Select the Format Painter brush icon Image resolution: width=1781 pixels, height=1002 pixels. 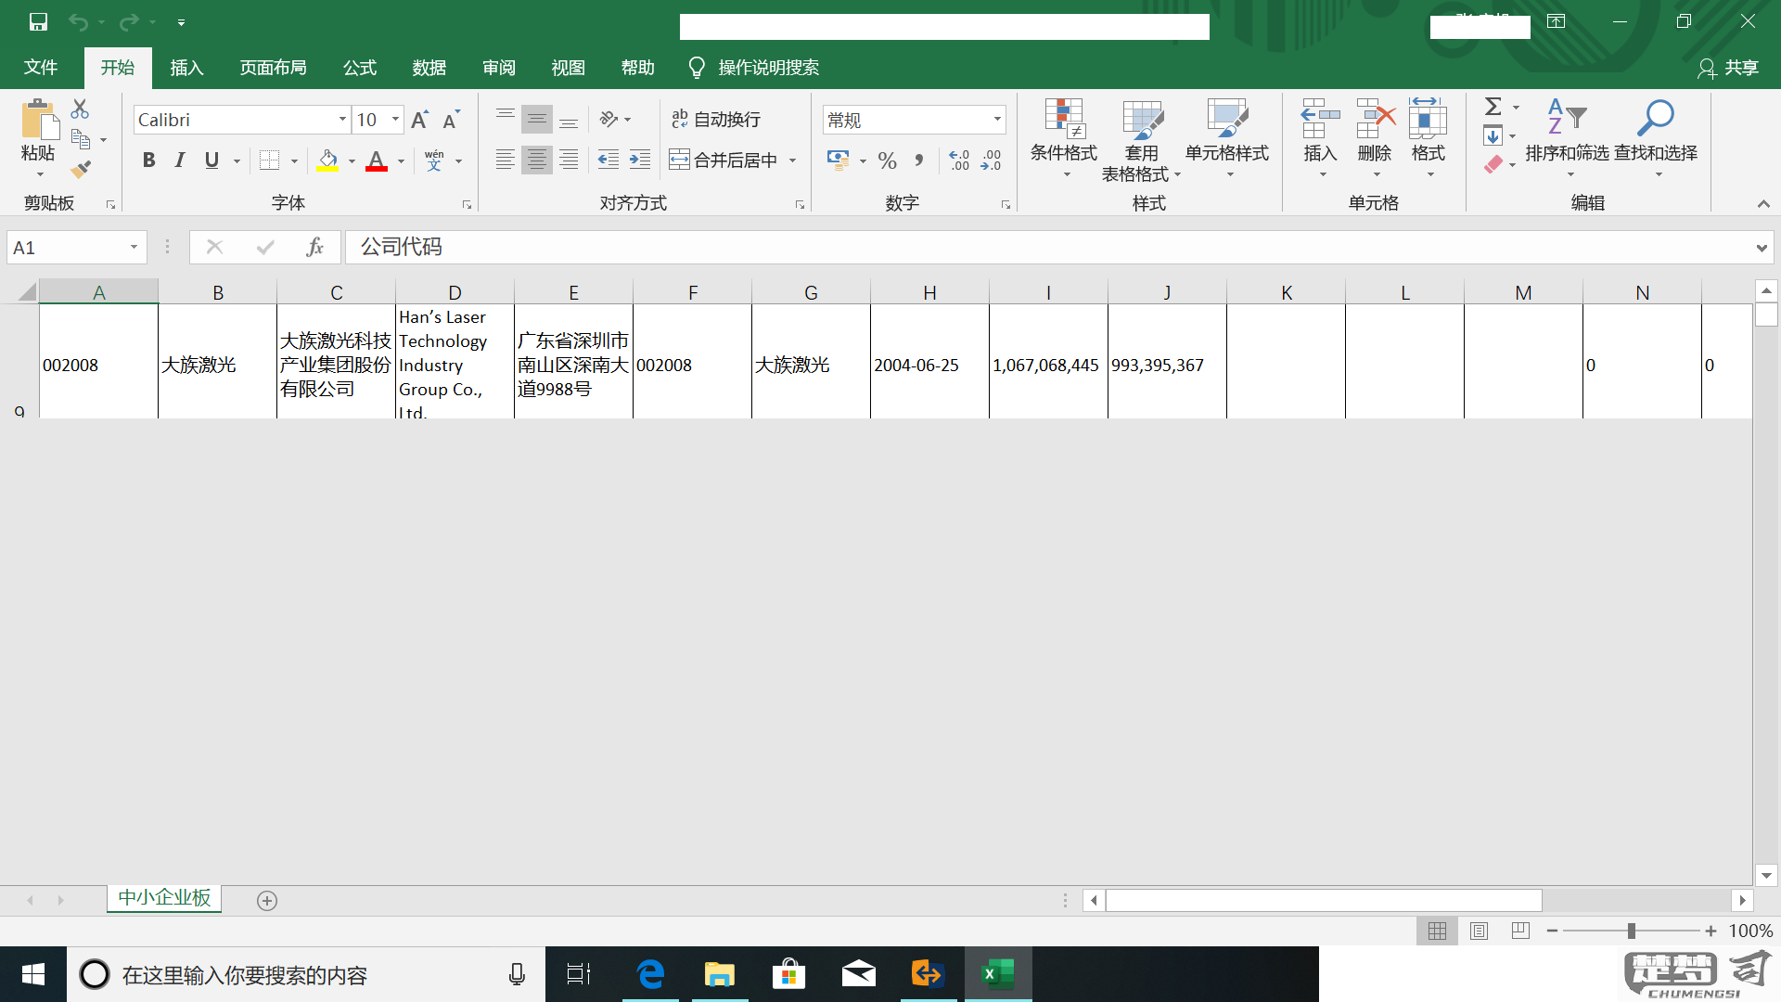pos(81,169)
